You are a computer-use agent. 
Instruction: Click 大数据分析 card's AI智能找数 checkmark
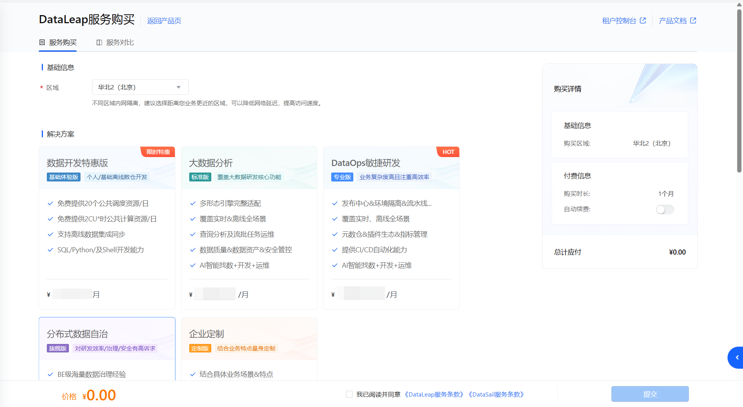[192, 265]
